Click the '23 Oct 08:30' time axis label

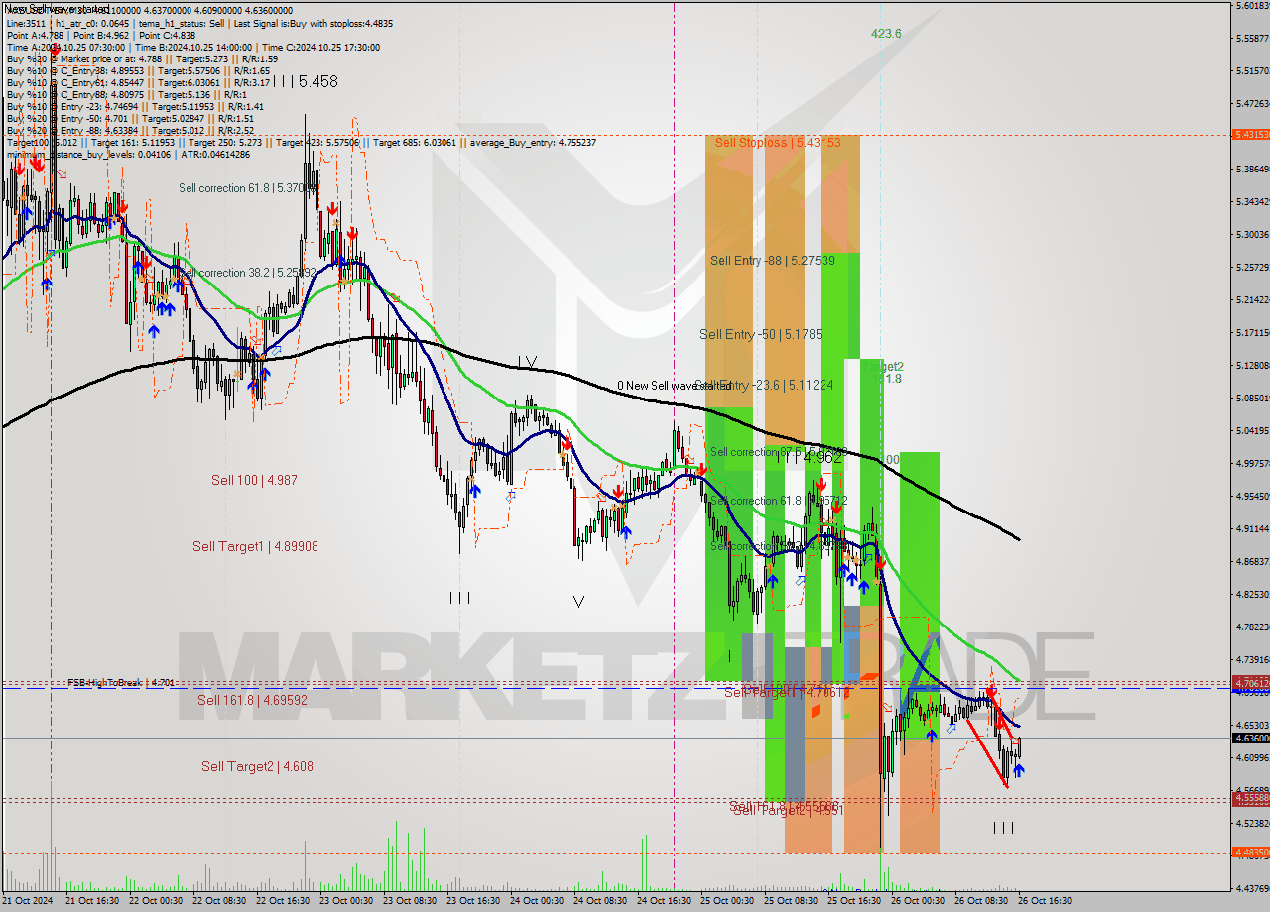pyautogui.click(x=410, y=901)
